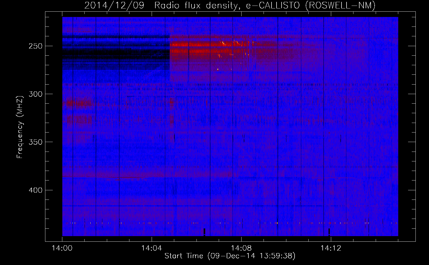Click the 14:12 time tick label
Viewport: 429px width, 265px height.
pos(331,248)
